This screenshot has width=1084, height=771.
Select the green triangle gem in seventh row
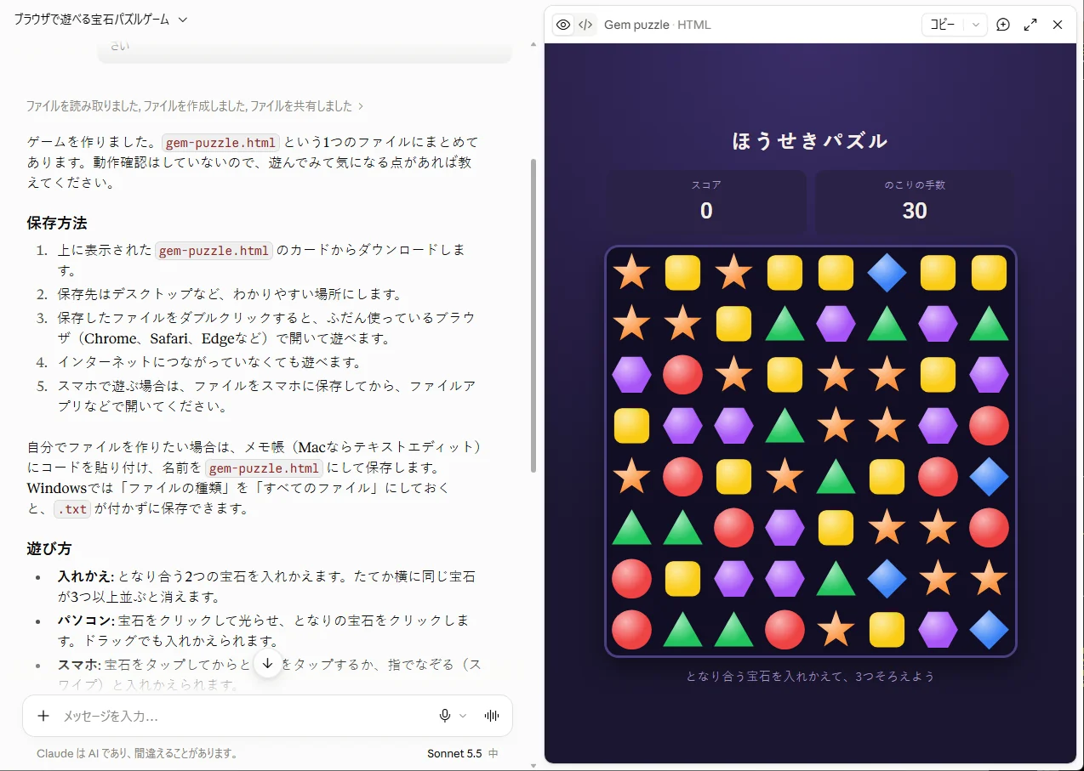coord(836,579)
